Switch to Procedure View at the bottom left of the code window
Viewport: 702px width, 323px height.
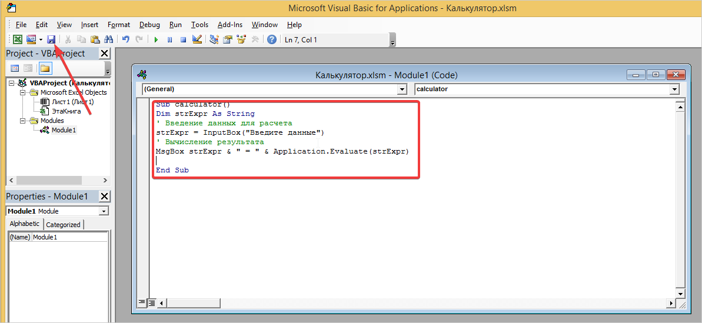142,302
